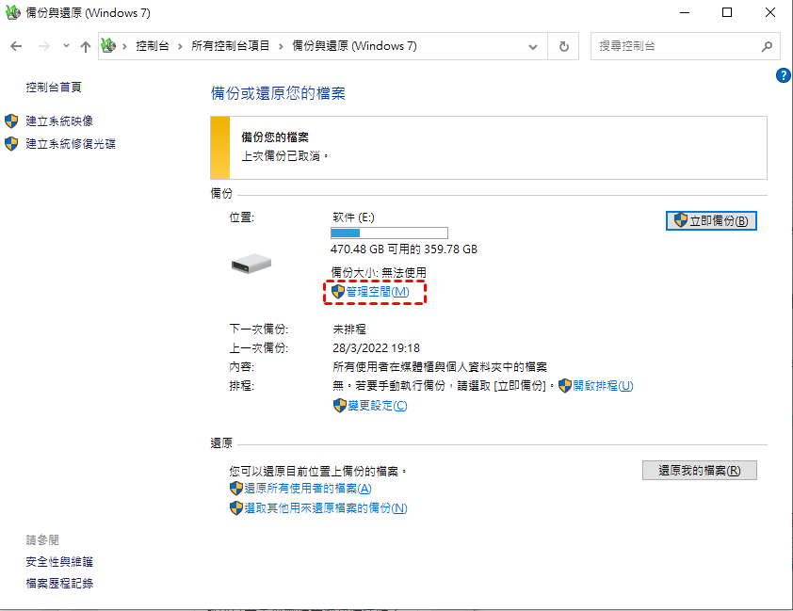The image size is (793, 611).
Task: Click shield icon beside 建立系統映像
Action: tap(11, 121)
